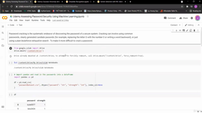Open the File menu

(11, 20)
